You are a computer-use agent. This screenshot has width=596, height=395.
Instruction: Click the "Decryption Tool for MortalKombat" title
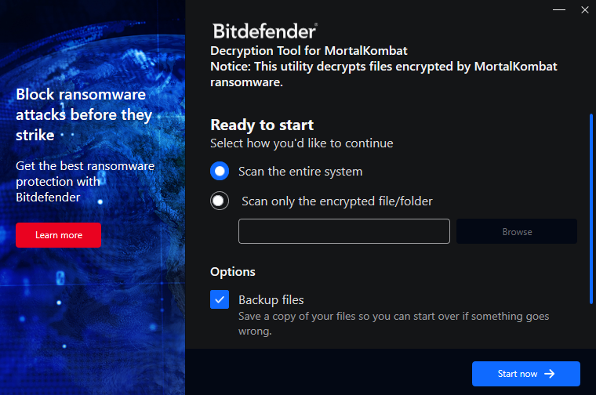click(309, 52)
